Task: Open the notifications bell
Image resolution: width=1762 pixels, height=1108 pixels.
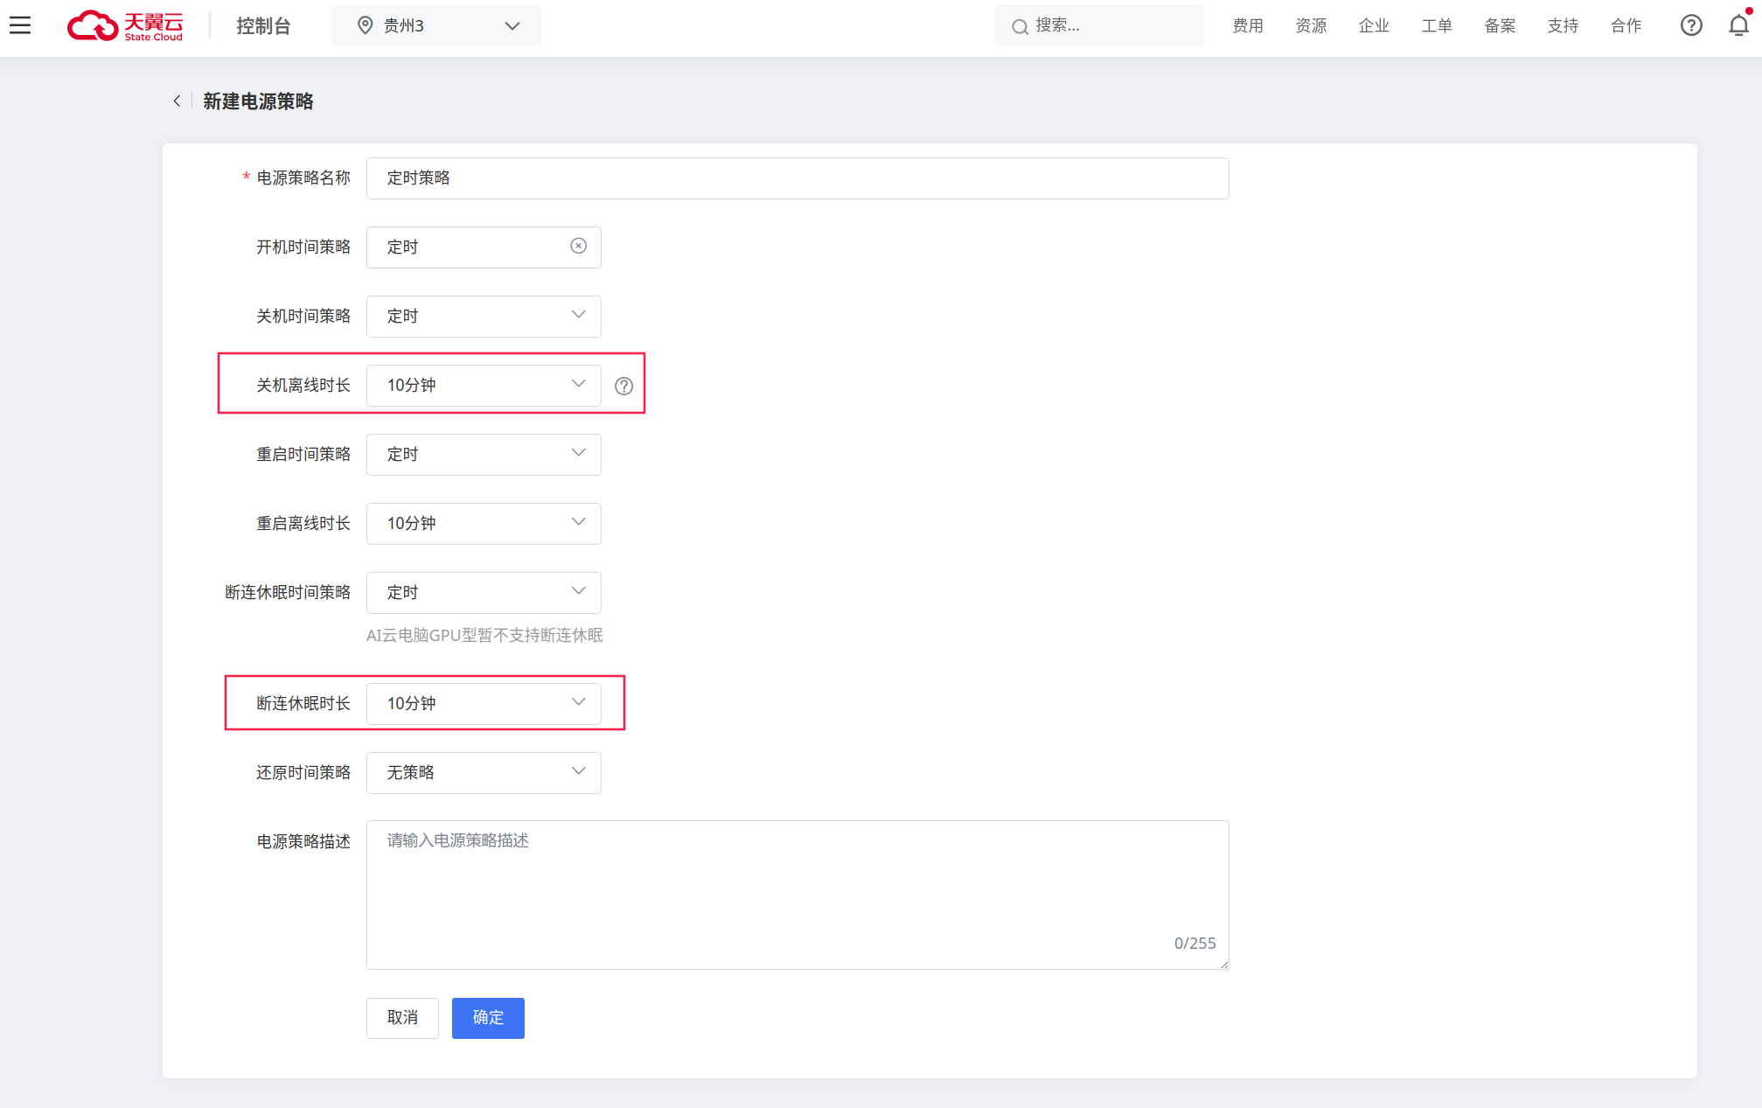Action: (x=1738, y=25)
